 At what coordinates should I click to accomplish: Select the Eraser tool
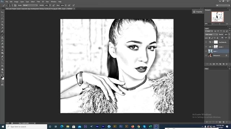[2, 44]
